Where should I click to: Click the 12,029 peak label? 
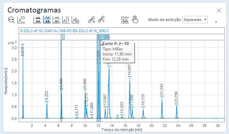click(x=99, y=56)
